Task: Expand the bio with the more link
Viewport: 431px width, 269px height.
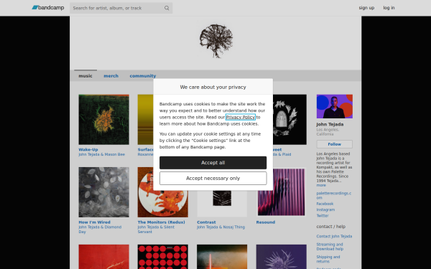Action: tap(321, 185)
